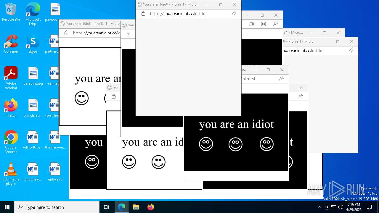Image resolution: width=379 pixels, height=213 pixels.
Task: Click the taskbar search box
Action: coord(57,207)
